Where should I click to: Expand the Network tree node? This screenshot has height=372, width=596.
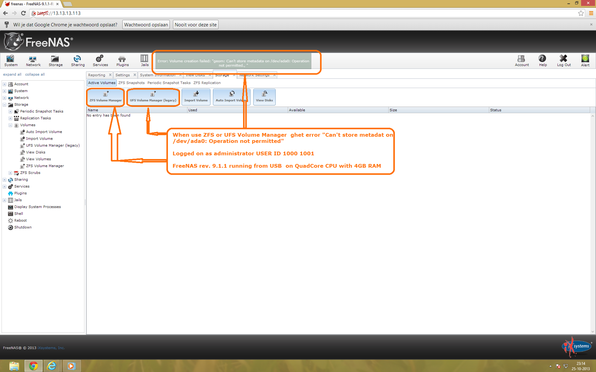click(x=5, y=98)
